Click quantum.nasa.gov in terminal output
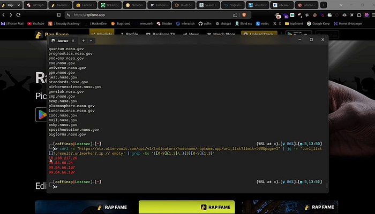 pos(66,49)
